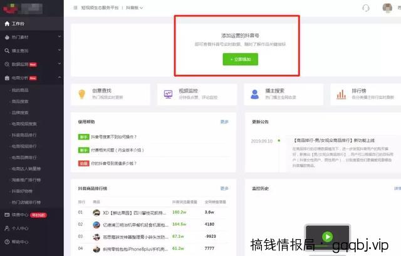Click the 播主搜索 card title
Image resolution: width=401 pixels, height=256 pixels.
point(275,91)
